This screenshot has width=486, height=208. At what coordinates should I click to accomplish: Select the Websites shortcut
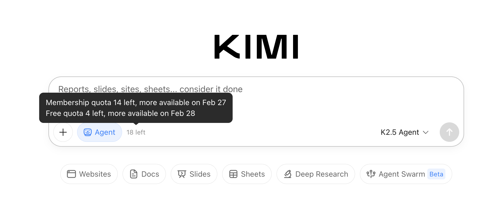point(89,174)
